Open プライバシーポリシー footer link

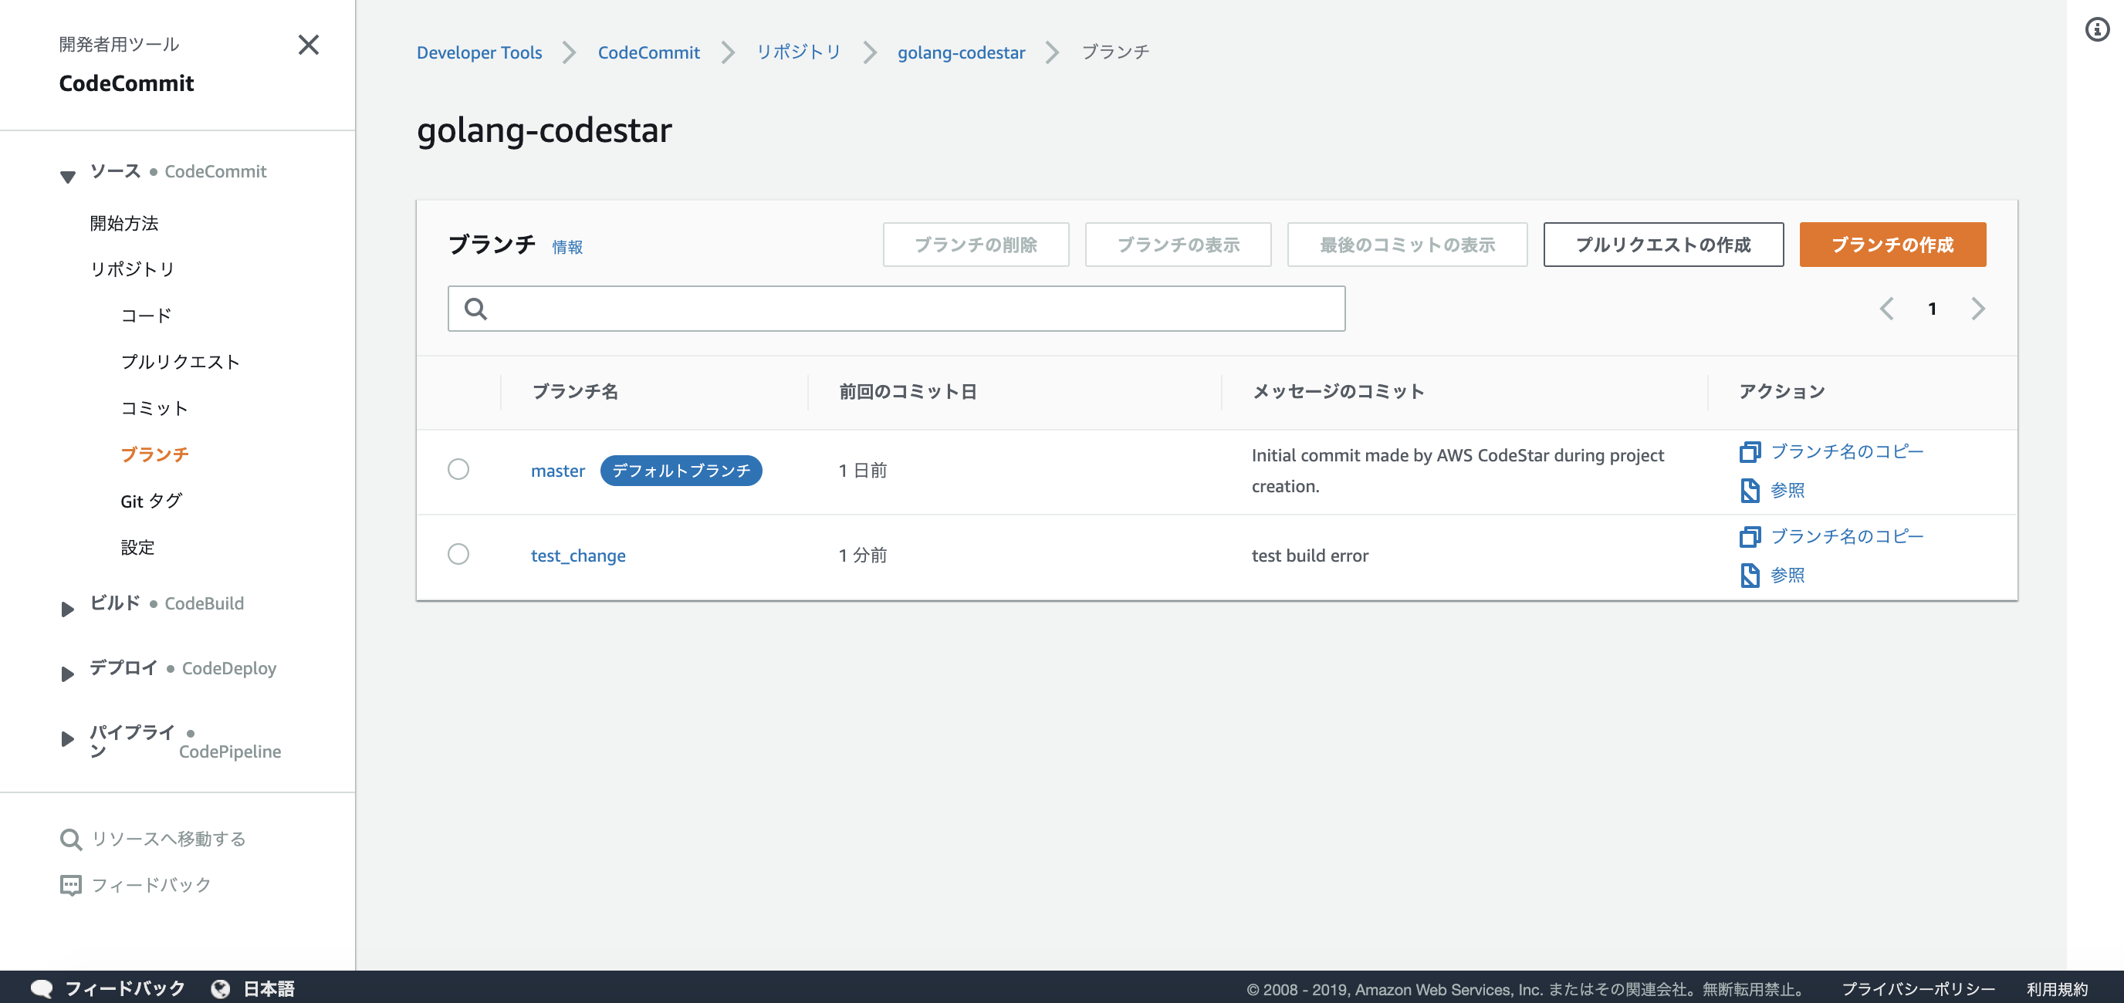1918,989
